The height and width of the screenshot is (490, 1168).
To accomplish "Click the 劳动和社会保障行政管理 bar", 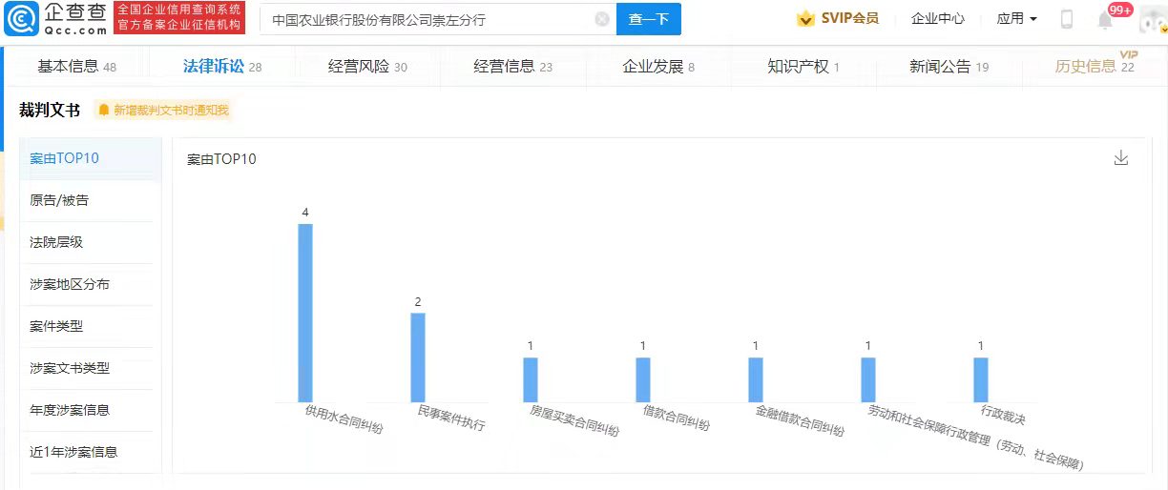I will point(868,379).
